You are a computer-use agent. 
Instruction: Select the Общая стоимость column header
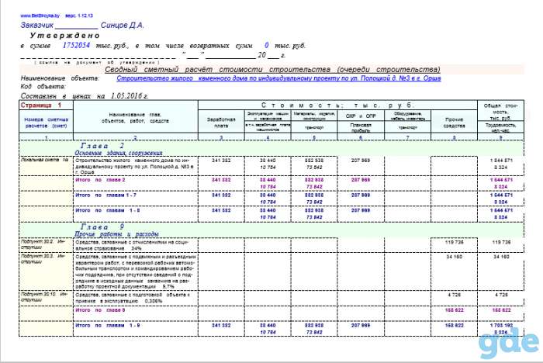coord(501,112)
